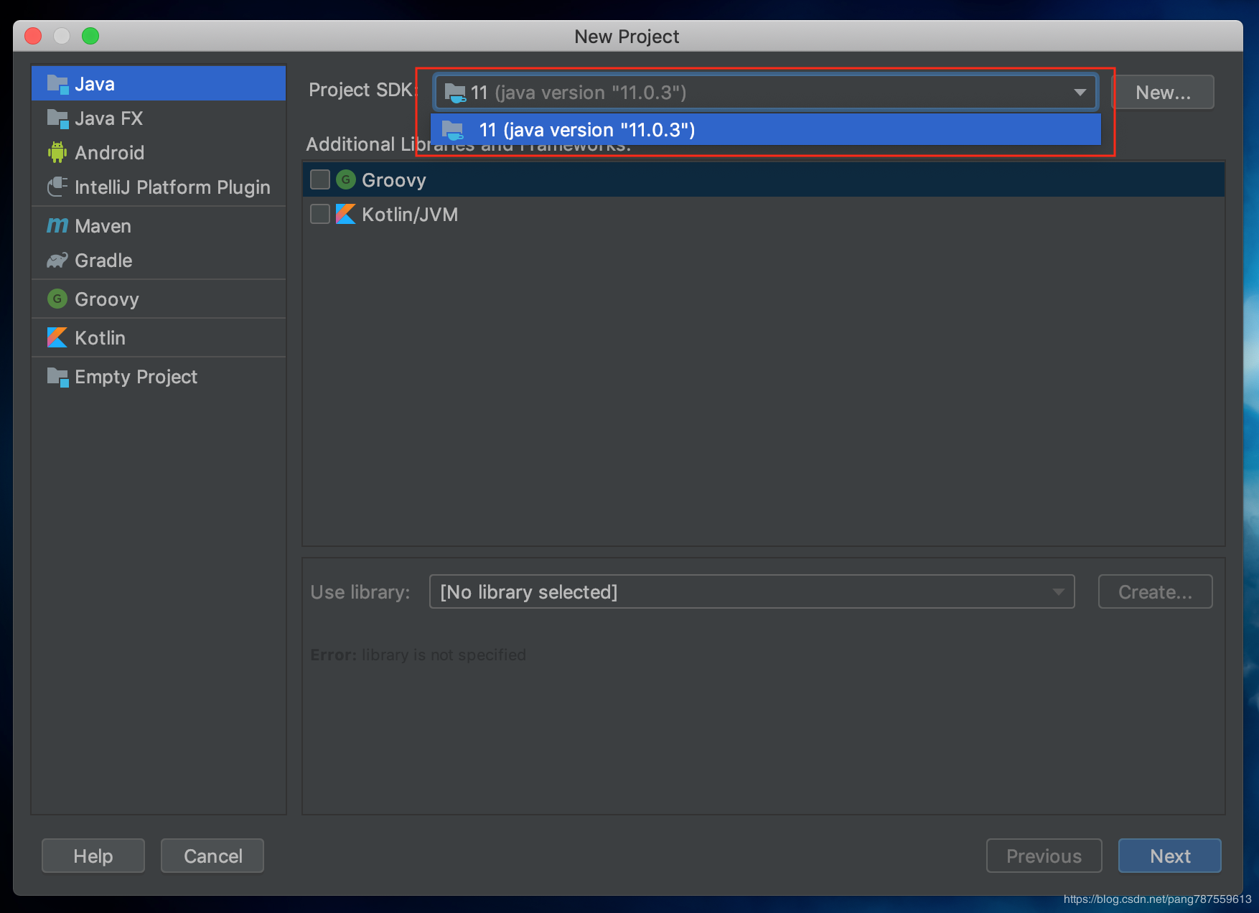Select Java FX project type
Viewport: 1259px width, 913px height.
click(x=159, y=118)
